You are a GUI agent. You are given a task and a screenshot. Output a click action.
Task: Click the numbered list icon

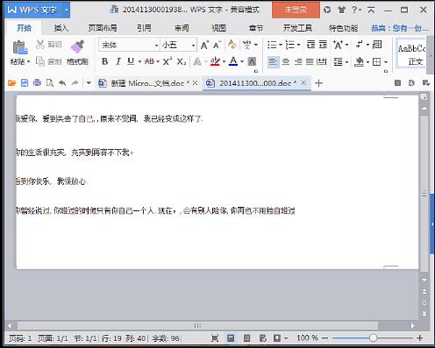coord(290,45)
